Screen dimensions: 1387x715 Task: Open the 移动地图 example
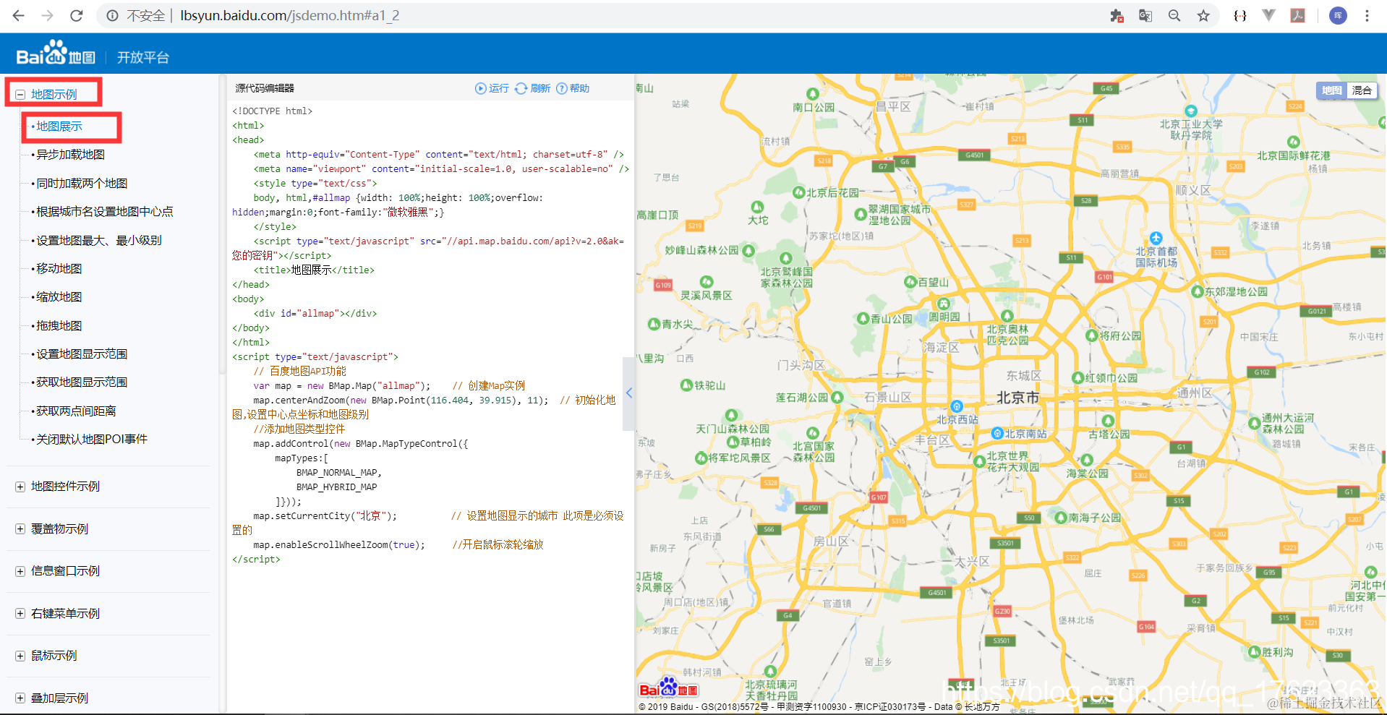(59, 269)
